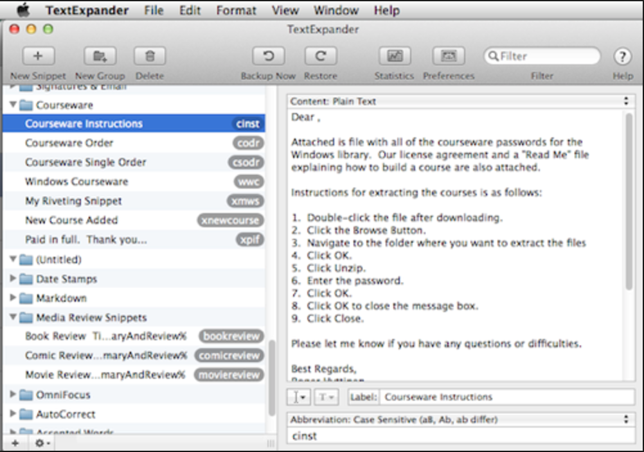Viewport: 644px width, 452px height.
Task: Click the OmniFocus folder icon
Action: pyautogui.click(x=26, y=395)
